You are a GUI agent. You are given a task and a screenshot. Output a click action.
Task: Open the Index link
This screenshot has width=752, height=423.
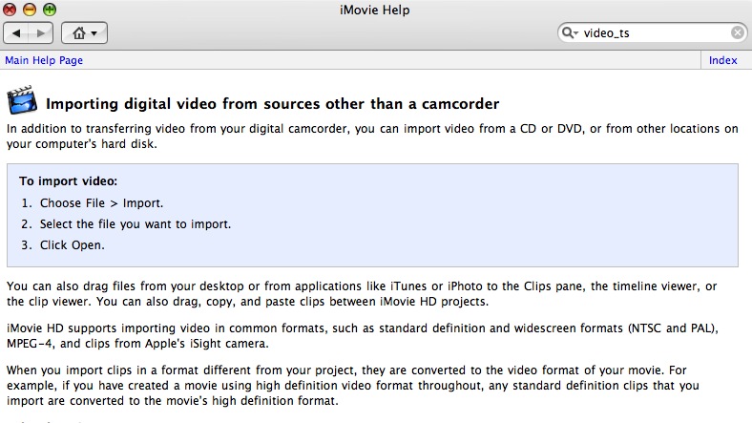(722, 60)
